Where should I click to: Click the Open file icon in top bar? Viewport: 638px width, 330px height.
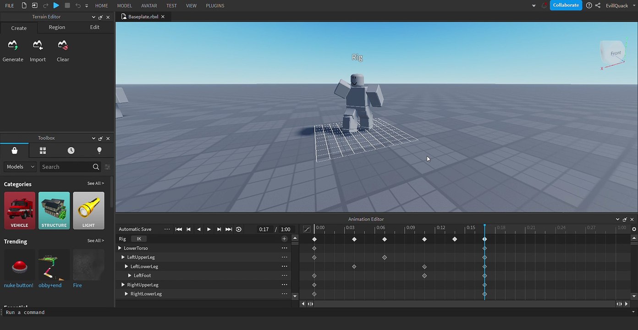click(x=35, y=5)
